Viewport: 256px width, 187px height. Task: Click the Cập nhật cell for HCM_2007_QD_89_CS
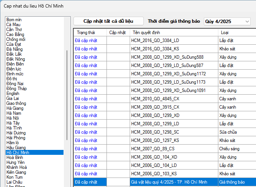pos(118,149)
